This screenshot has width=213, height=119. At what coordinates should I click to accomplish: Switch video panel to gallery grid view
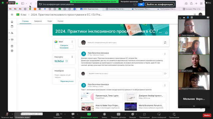pyautogui.click(x=192, y=18)
